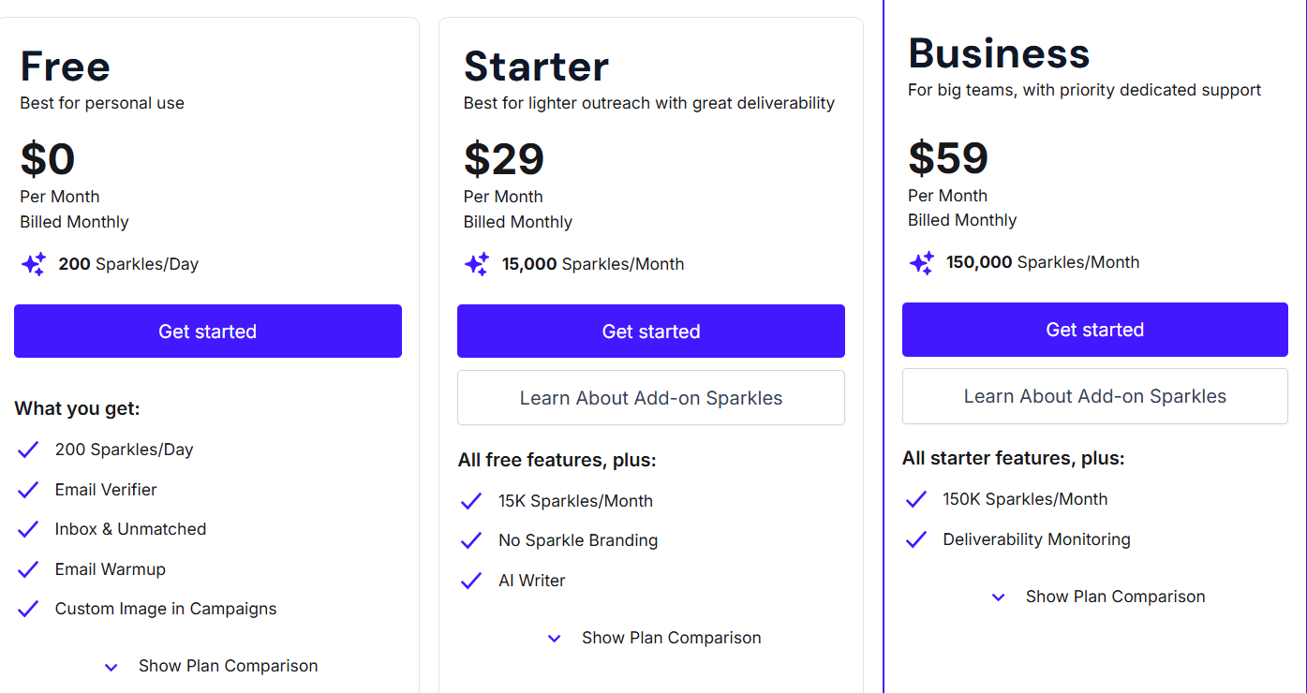The width and height of the screenshot is (1307, 693).
Task: Click the checkmark next to Email Verifier
Action: 27,488
